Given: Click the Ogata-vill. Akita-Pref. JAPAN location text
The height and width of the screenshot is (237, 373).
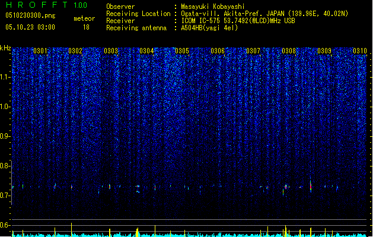Looking at the screenshot, I should (232, 14).
